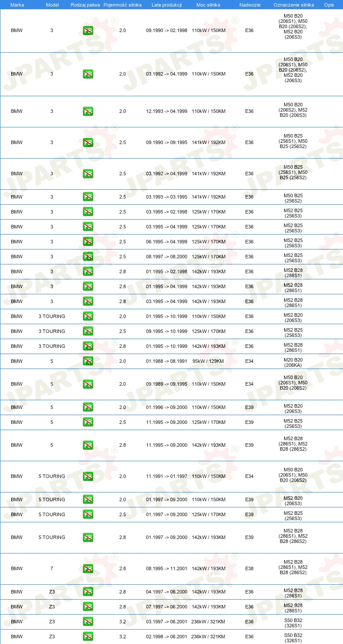Click fuel icon in Z3 02.1998 -> 06.2001 row

click(88, 637)
